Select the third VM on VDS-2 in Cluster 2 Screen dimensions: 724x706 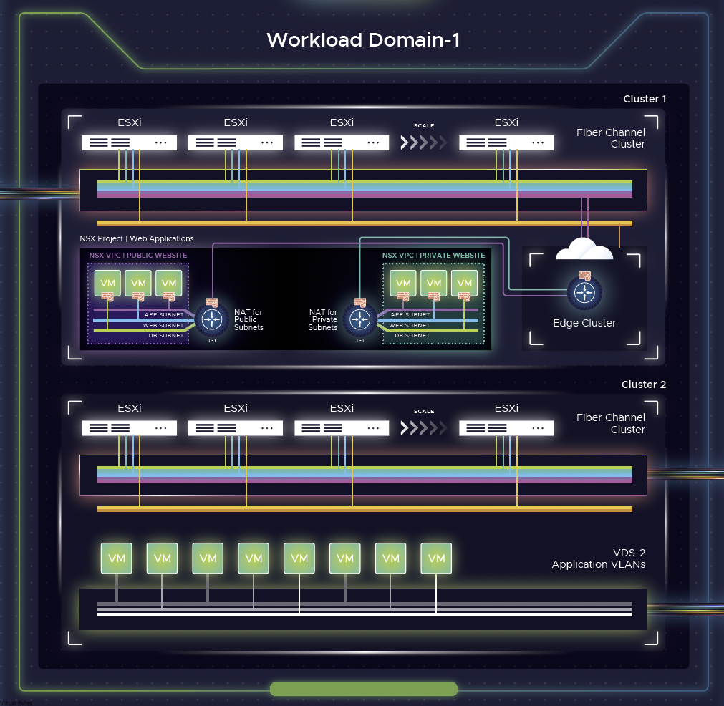208,558
